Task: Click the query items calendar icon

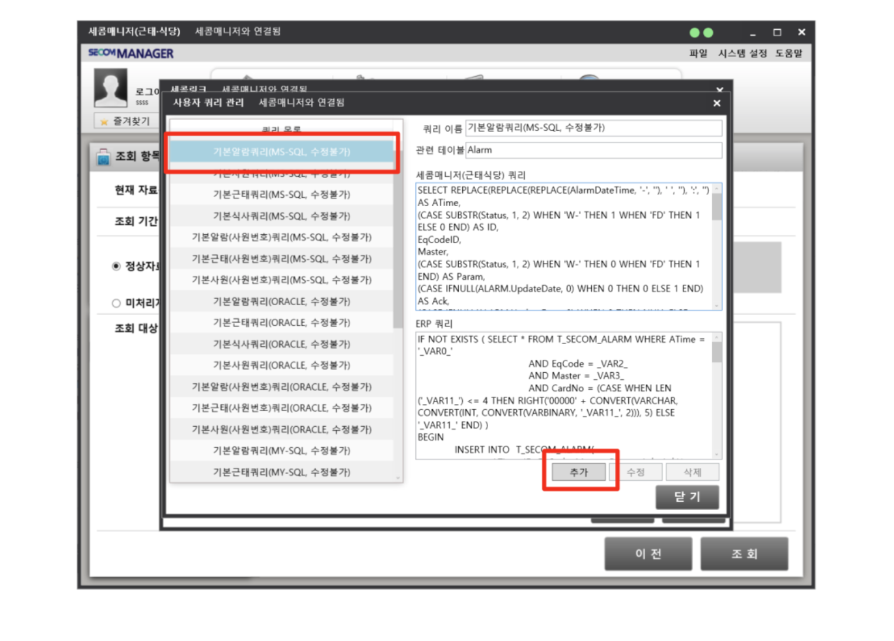Action: click(x=103, y=157)
